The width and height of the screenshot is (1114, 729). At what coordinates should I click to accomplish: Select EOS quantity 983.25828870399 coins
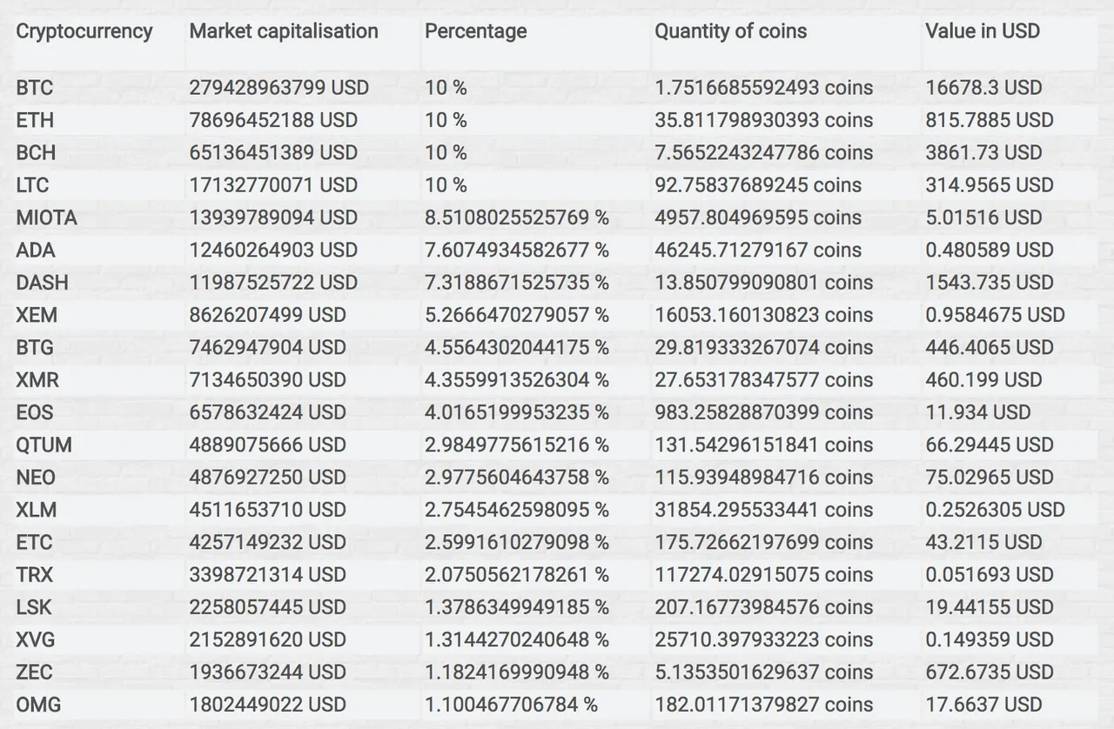pos(763,412)
